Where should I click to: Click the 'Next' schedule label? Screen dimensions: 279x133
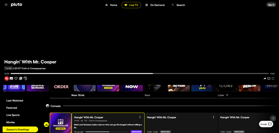(147, 95)
